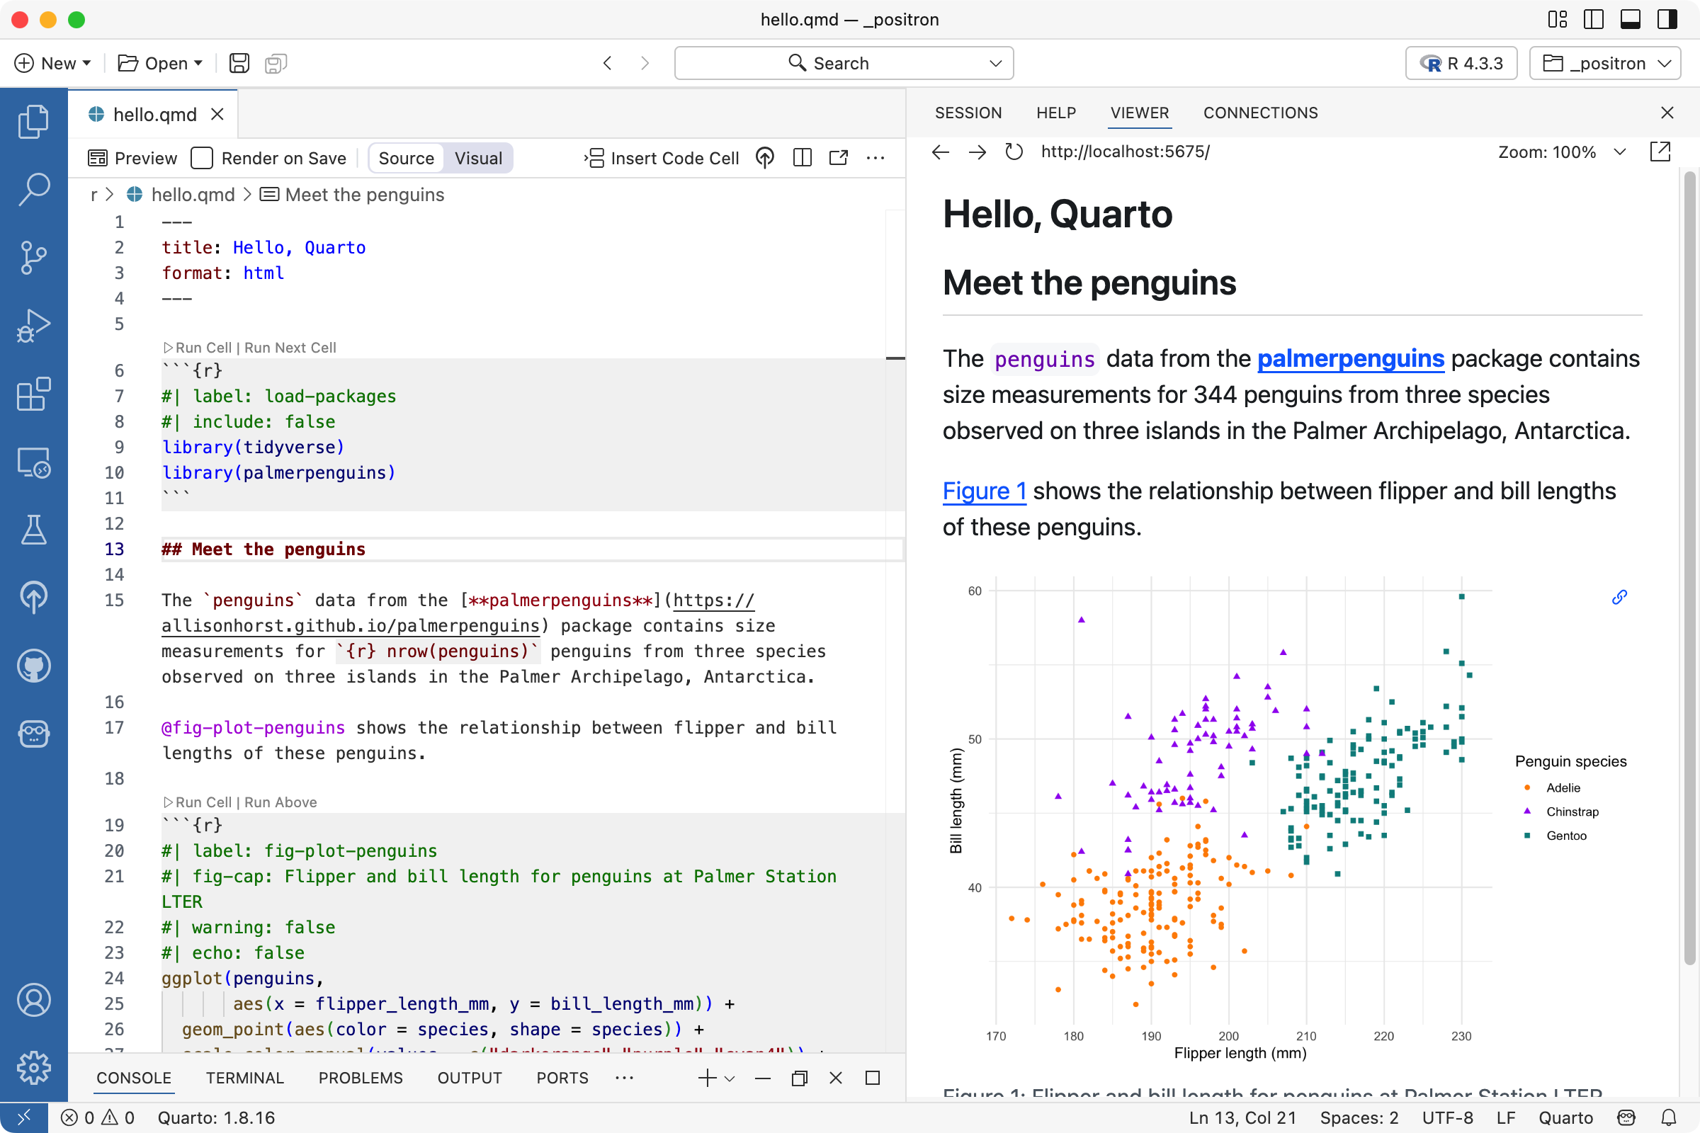
Task: Toggle the secondary sidebar in the title bar
Action: click(1667, 20)
